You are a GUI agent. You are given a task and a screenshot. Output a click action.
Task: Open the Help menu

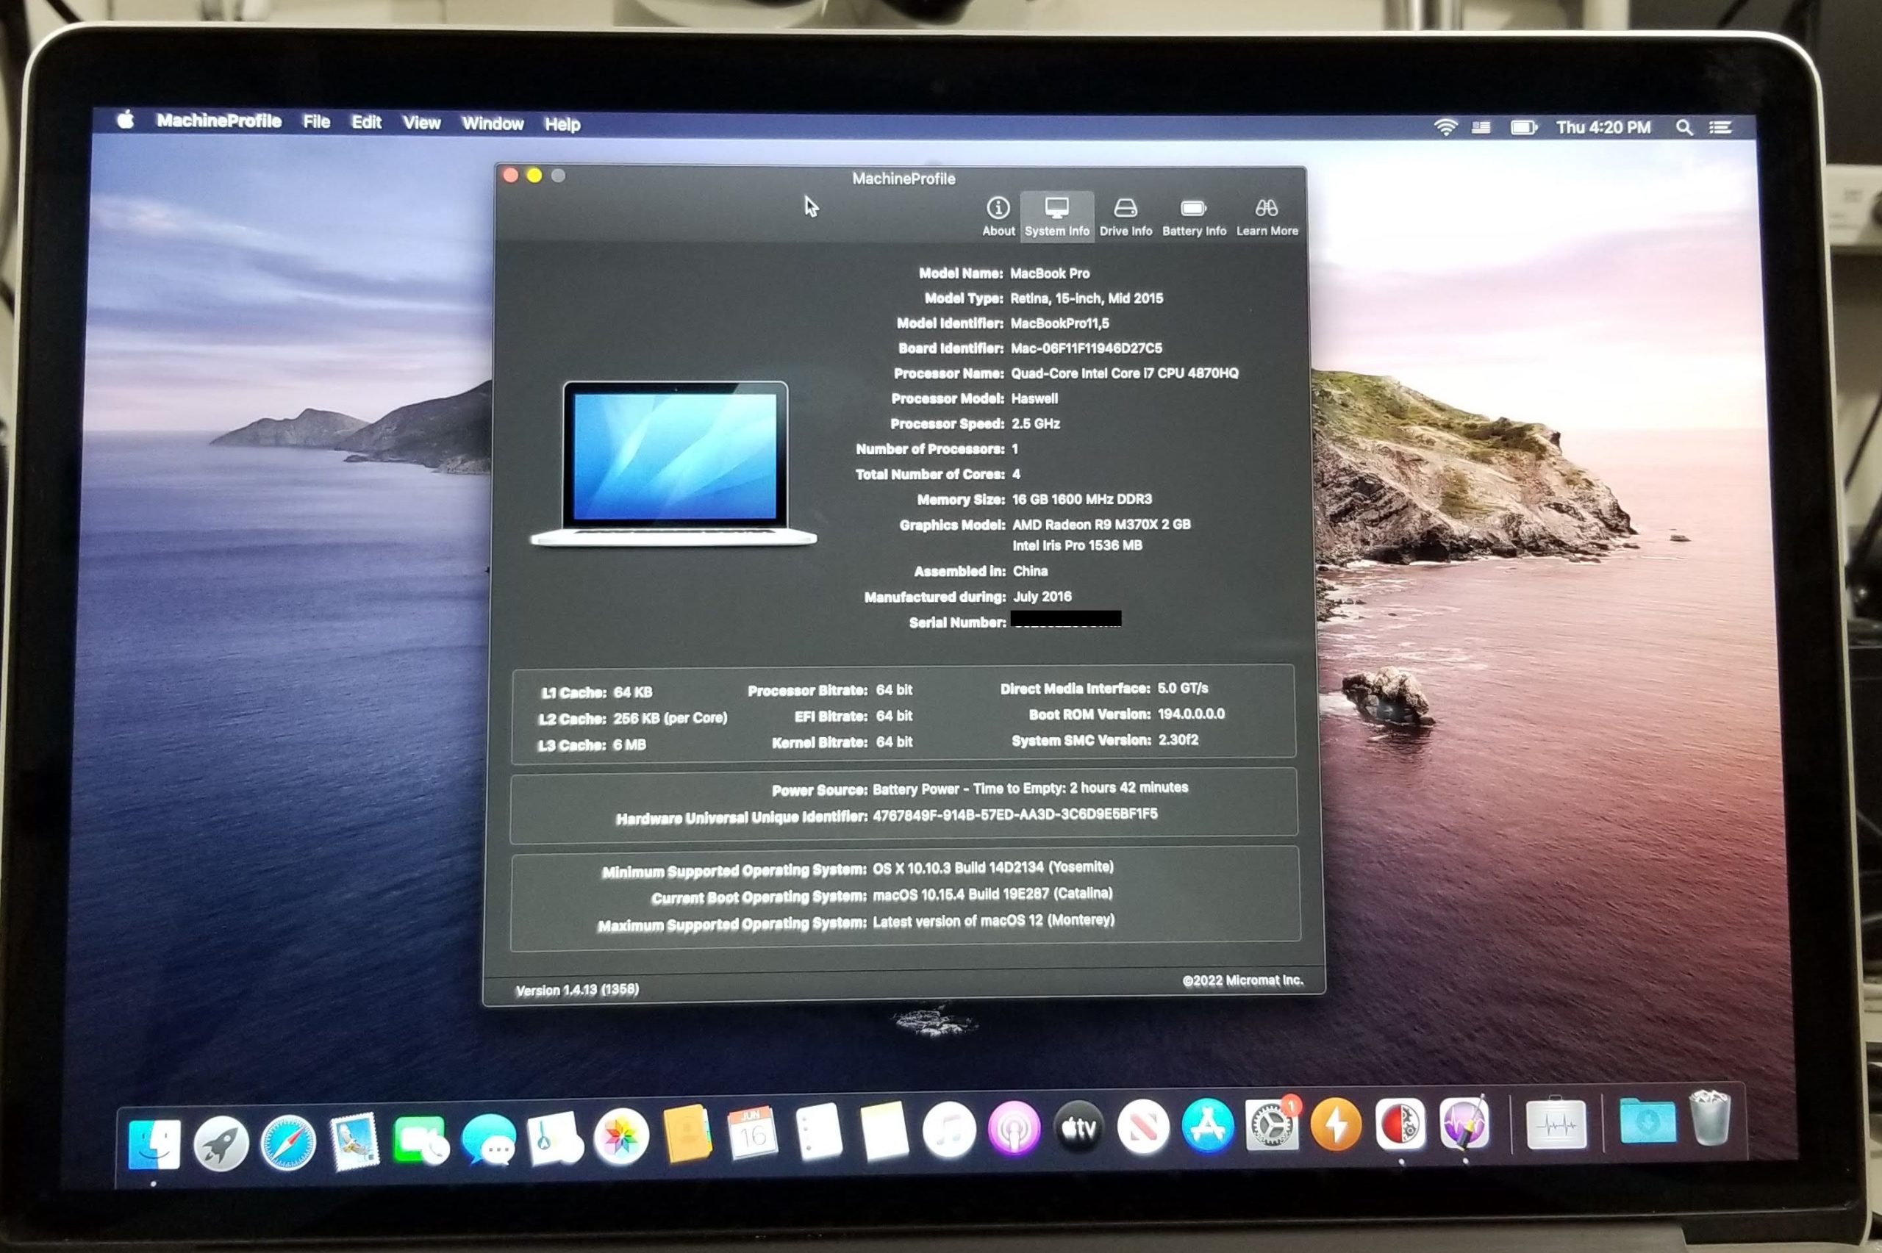point(562,125)
